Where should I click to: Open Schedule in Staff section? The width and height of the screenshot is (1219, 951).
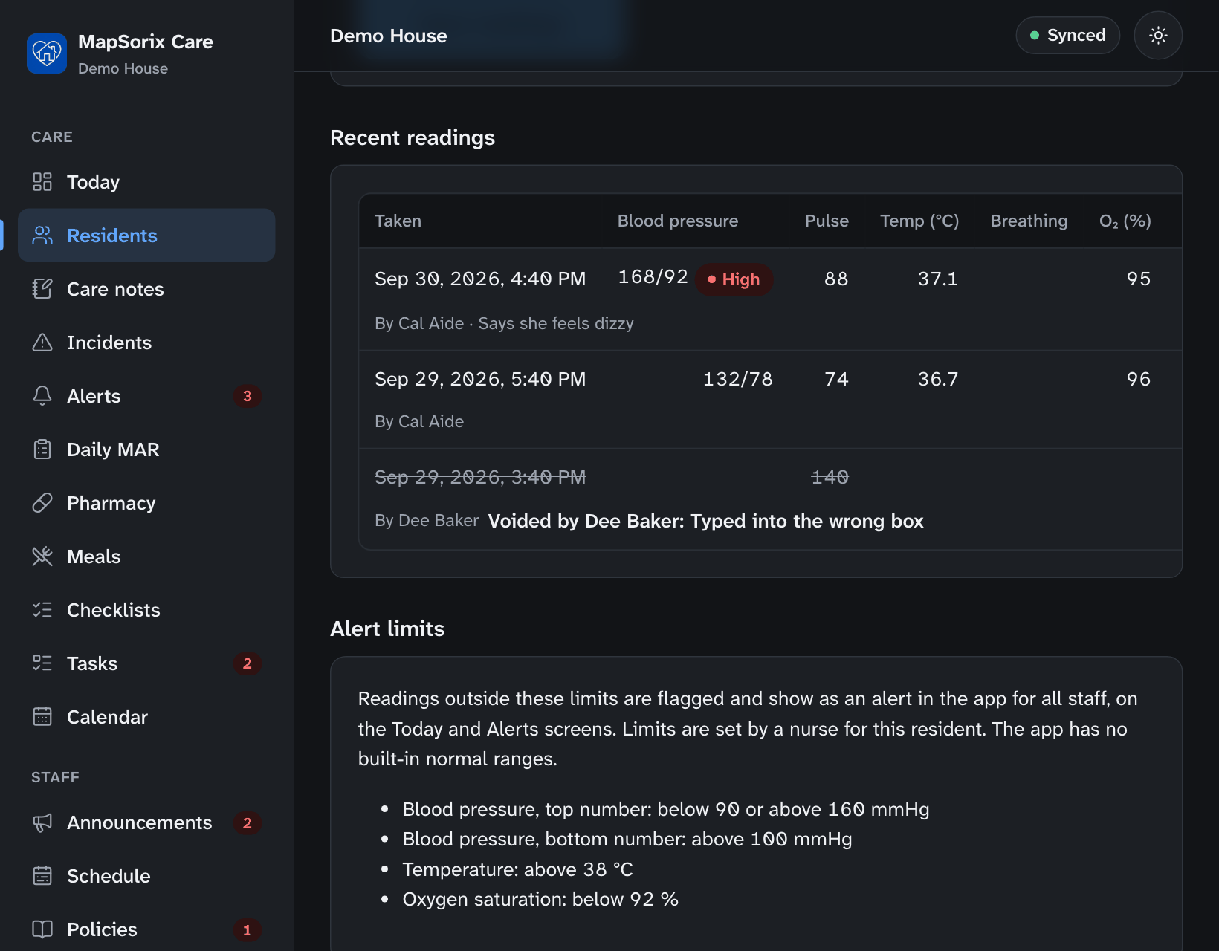[x=146, y=876]
